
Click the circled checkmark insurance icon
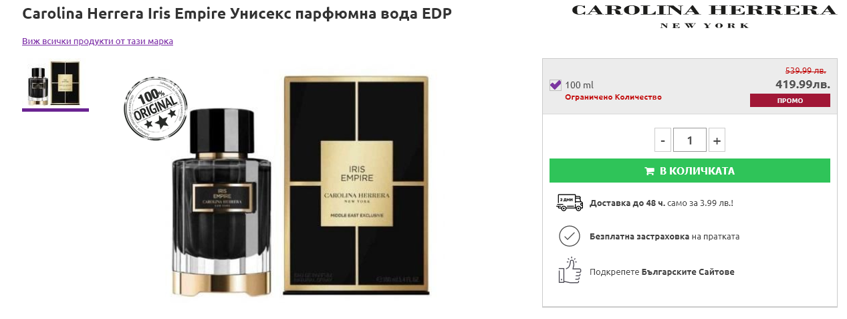click(x=569, y=236)
